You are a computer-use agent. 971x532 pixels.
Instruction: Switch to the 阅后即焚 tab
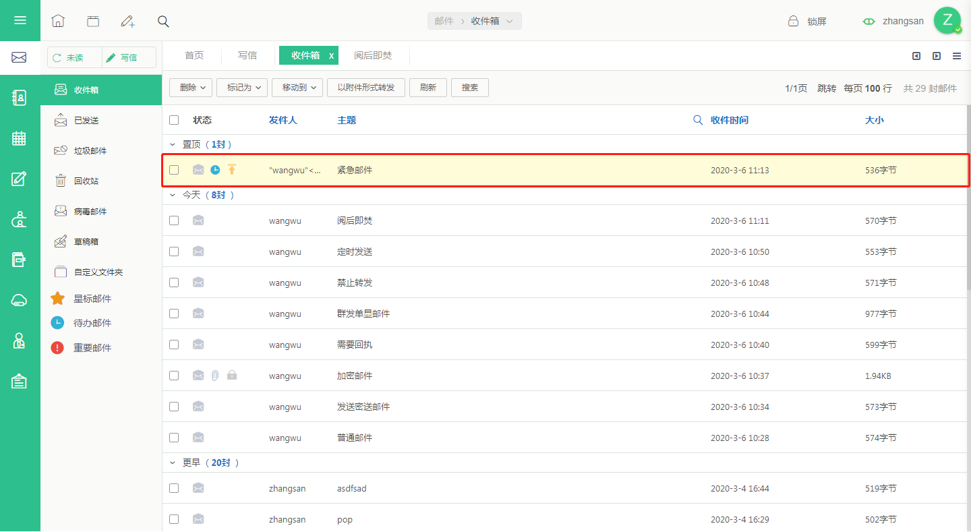tap(373, 55)
